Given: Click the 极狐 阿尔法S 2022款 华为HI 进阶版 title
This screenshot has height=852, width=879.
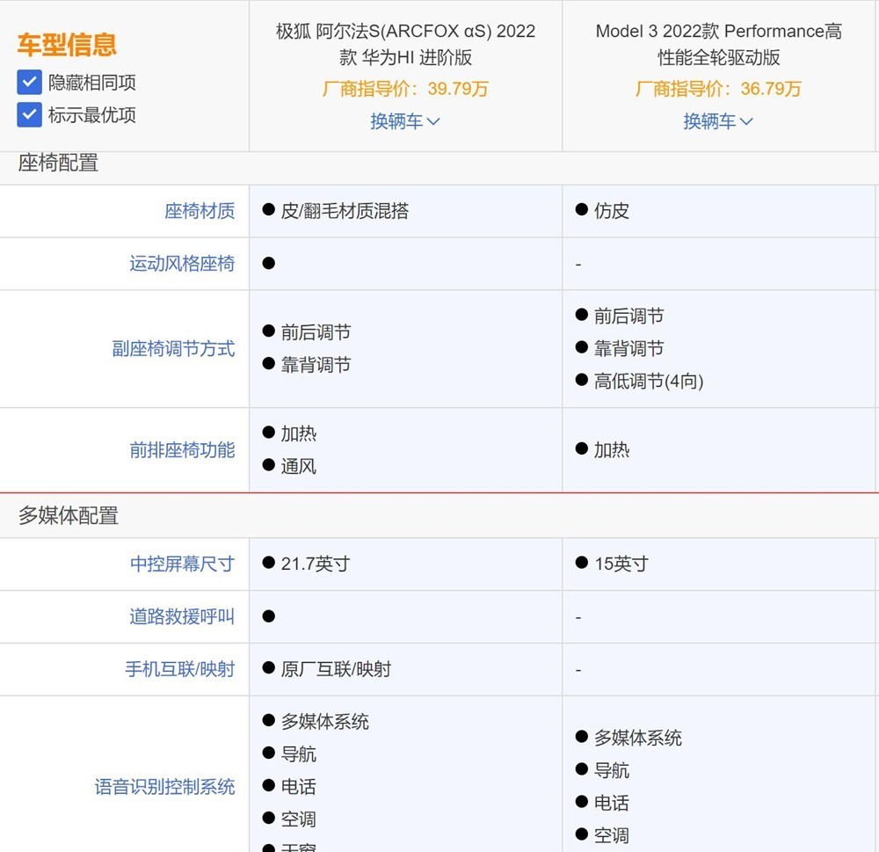Looking at the screenshot, I should [405, 44].
